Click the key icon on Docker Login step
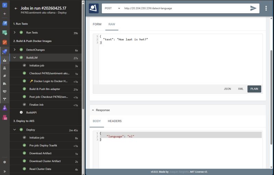Viewport: 274px width, 175px height. coord(31,81)
